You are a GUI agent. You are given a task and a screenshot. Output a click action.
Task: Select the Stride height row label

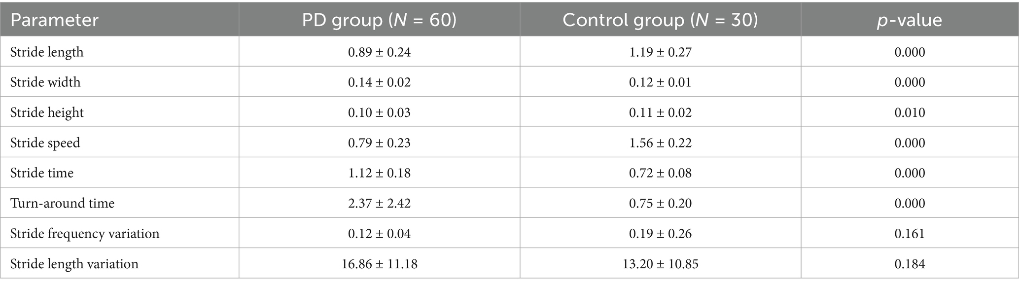[x=47, y=112]
